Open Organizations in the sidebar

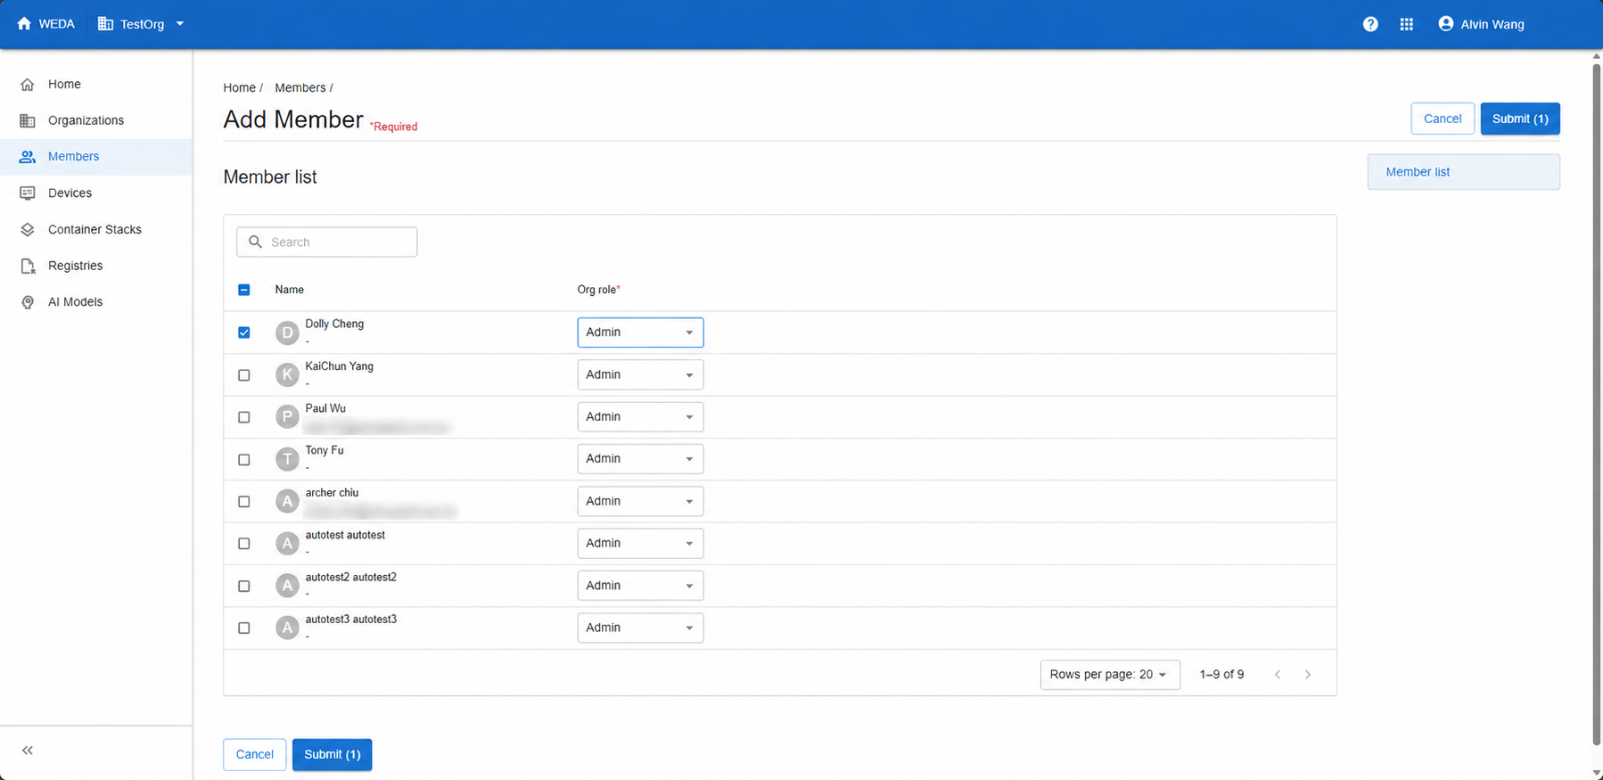point(96,120)
